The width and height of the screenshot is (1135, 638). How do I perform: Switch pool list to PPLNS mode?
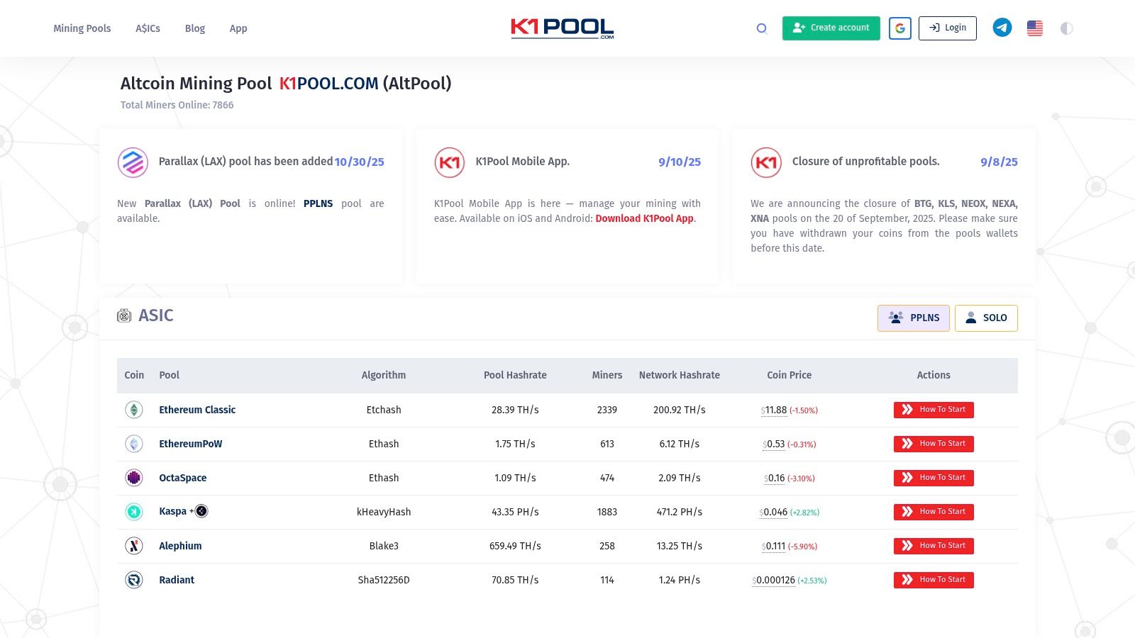click(x=914, y=318)
